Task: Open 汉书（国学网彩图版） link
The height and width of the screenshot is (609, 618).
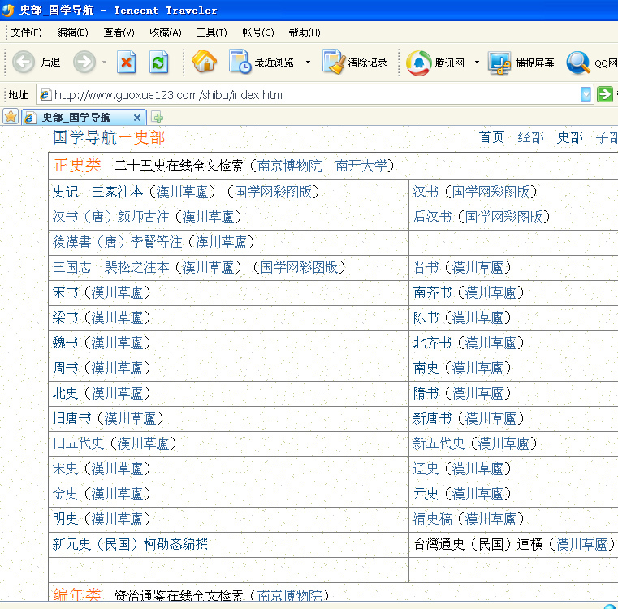Action: tap(475, 192)
